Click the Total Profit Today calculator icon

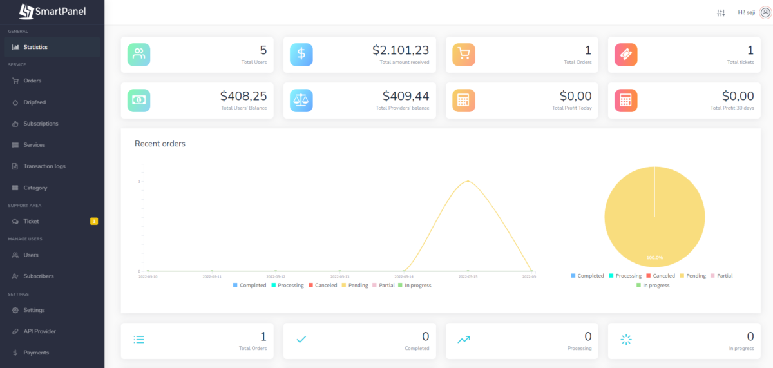[x=464, y=101]
